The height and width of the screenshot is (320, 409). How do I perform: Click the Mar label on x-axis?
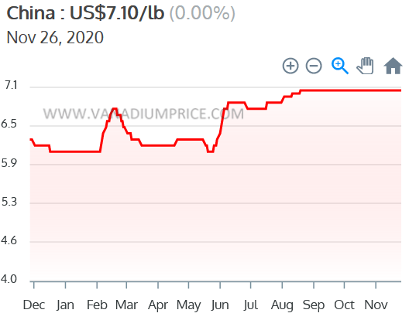126,305
